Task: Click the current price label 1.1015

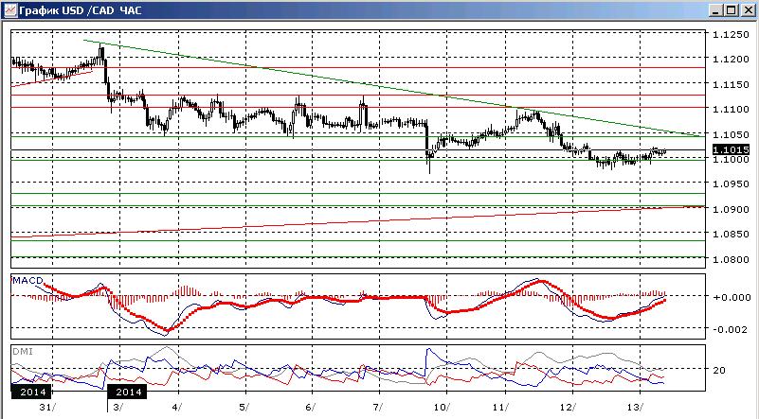Action: point(731,149)
